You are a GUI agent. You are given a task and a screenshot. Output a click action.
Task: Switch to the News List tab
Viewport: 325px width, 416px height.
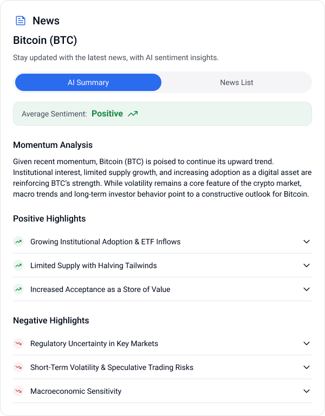pyautogui.click(x=237, y=82)
